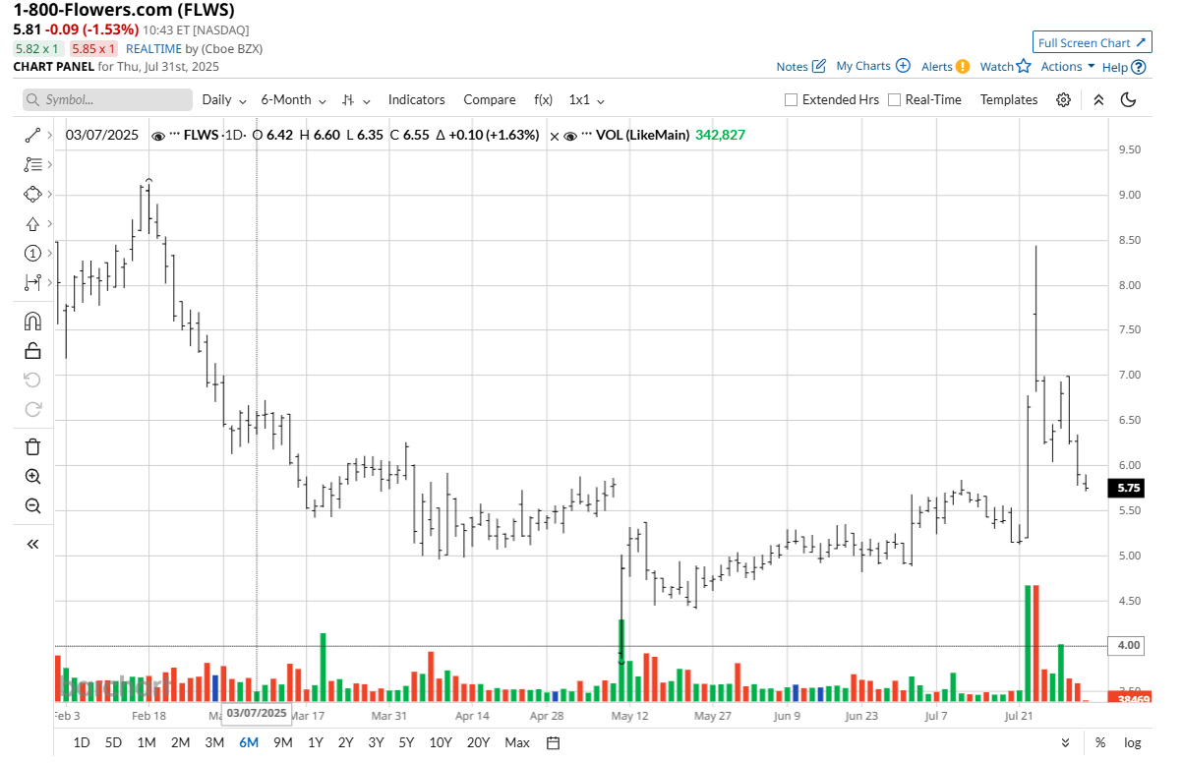The height and width of the screenshot is (763, 1182).
Task: Click the REALTIME quote link
Action: point(153,48)
